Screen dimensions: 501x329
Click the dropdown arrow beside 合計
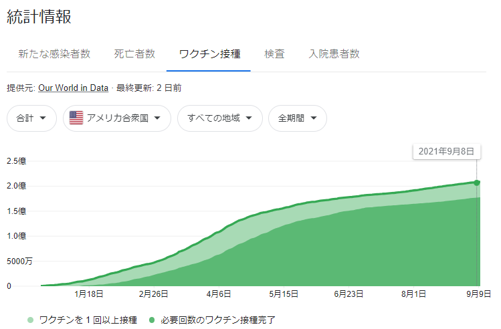click(43, 118)
